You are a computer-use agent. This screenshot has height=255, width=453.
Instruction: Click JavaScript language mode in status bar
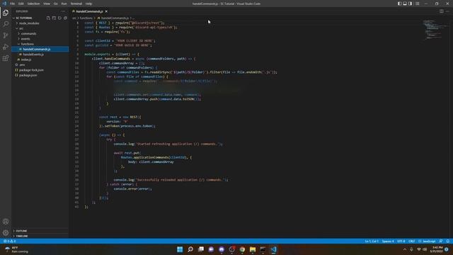(x=428, y=241)
